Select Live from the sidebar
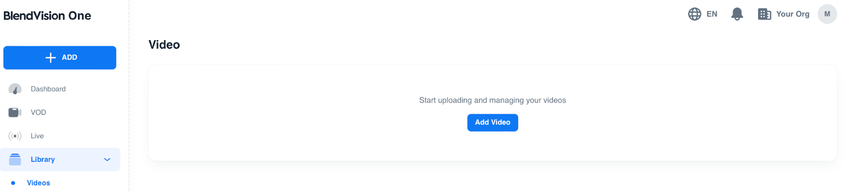 (x=37, y=136)
